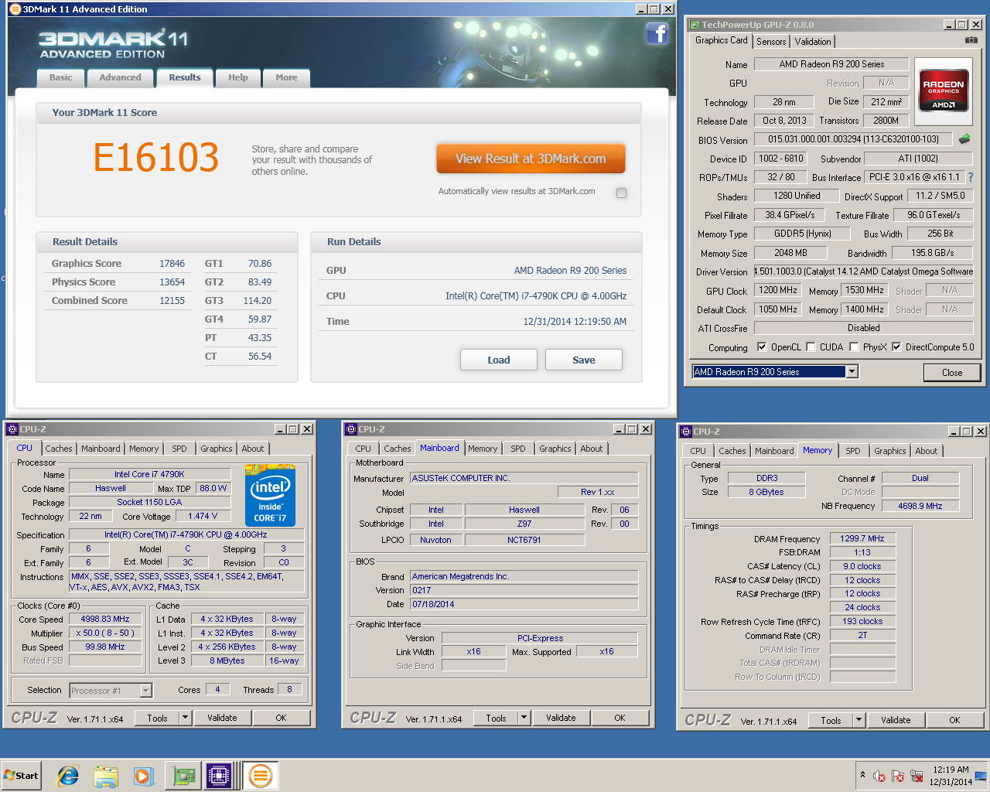
Task: Click the BIOS date 07/18/2014 field
Action: [x=524, y=604]
